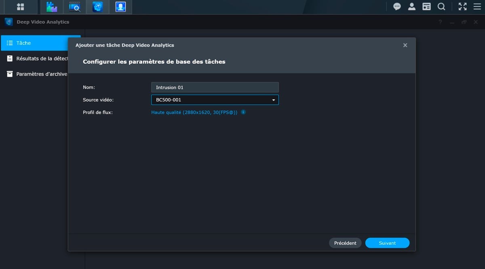Toggle full-screen mode with the arrows icon
Viewport: 485px width, 269px height.
pos(462,7)
